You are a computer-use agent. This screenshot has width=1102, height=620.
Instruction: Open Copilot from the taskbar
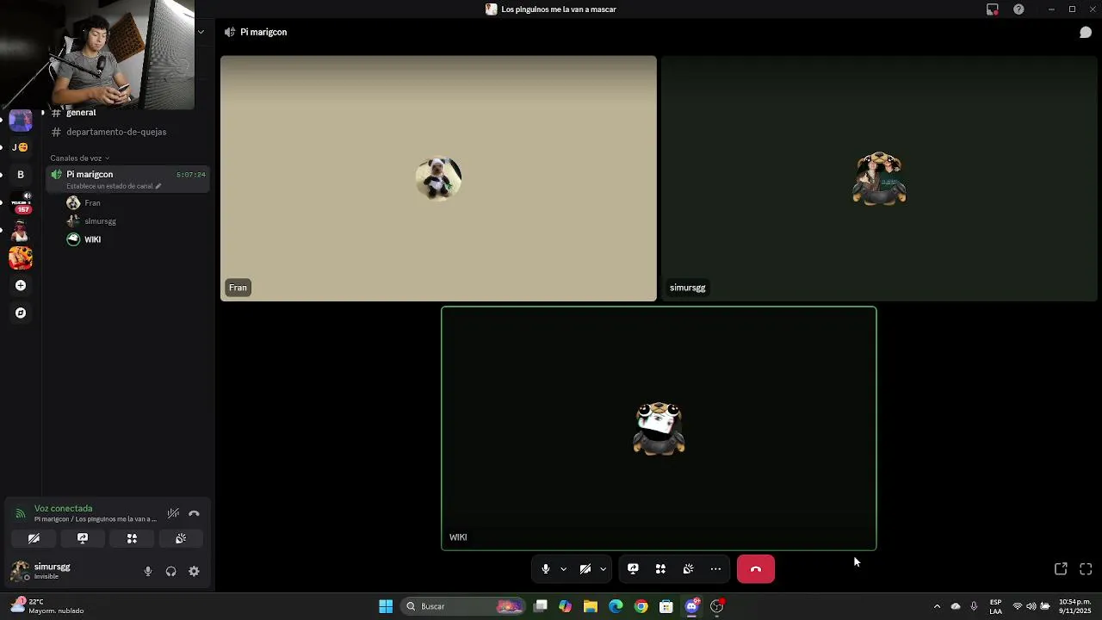click(566, 606)
